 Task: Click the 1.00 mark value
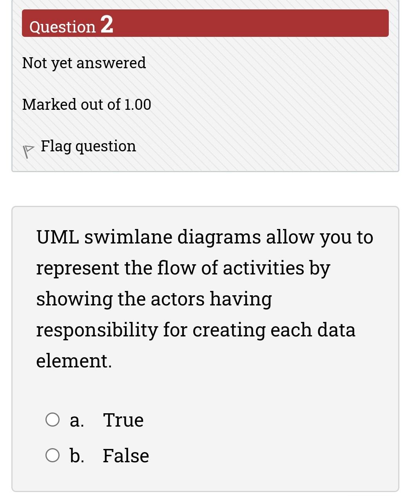pos(137,104)
